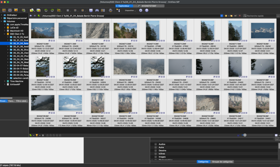
Task: Click the orange filter funnel icon
Action: (x=37, y=135)
